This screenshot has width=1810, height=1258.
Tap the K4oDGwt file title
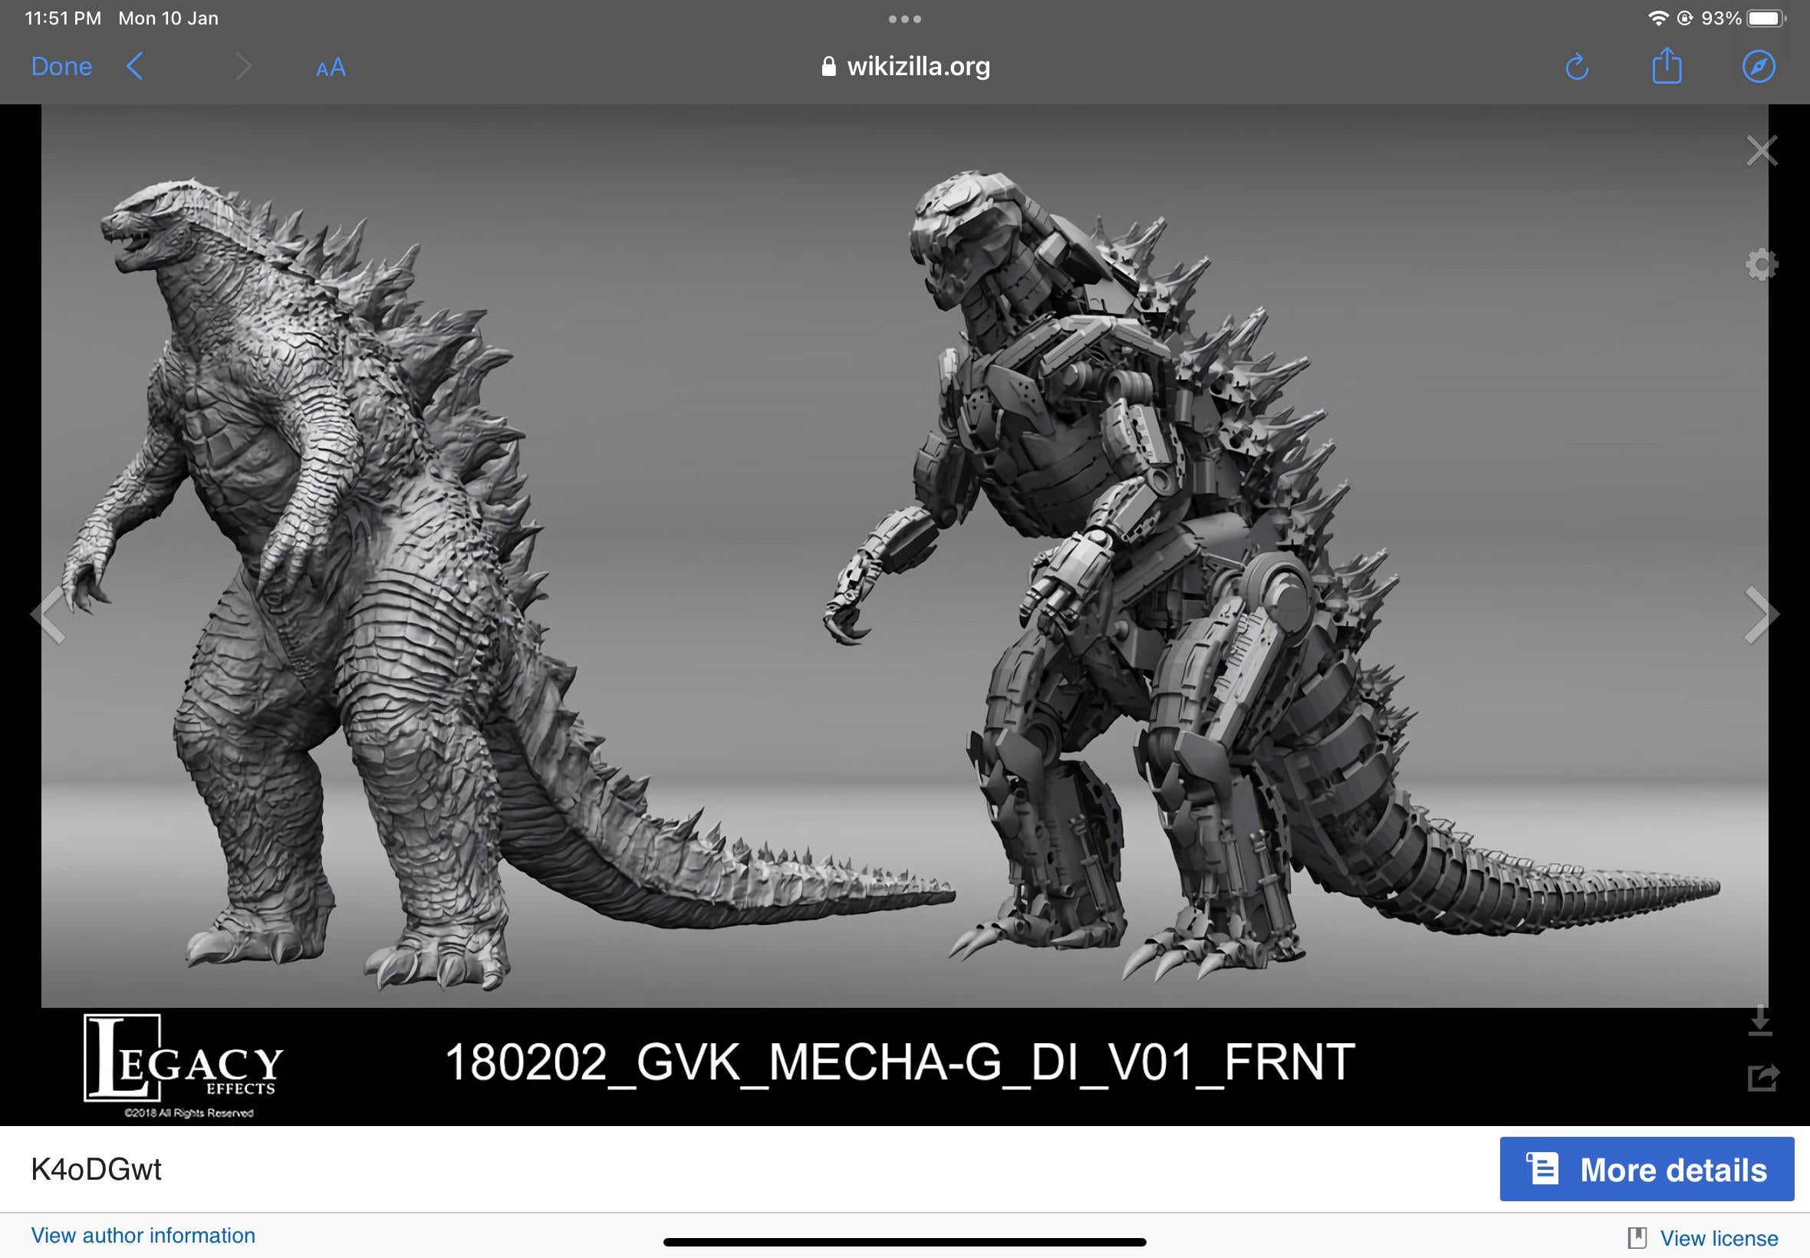tap(96, 1170)
